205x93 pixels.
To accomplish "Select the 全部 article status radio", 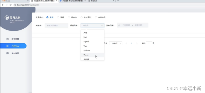I will click(47, 17).
